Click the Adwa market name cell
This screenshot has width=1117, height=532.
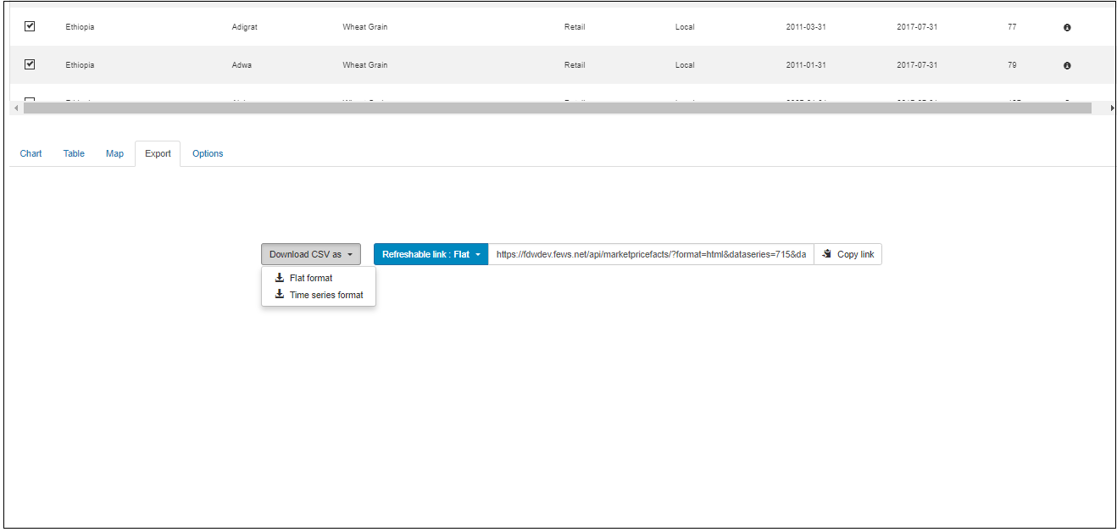tap(242, 65)
